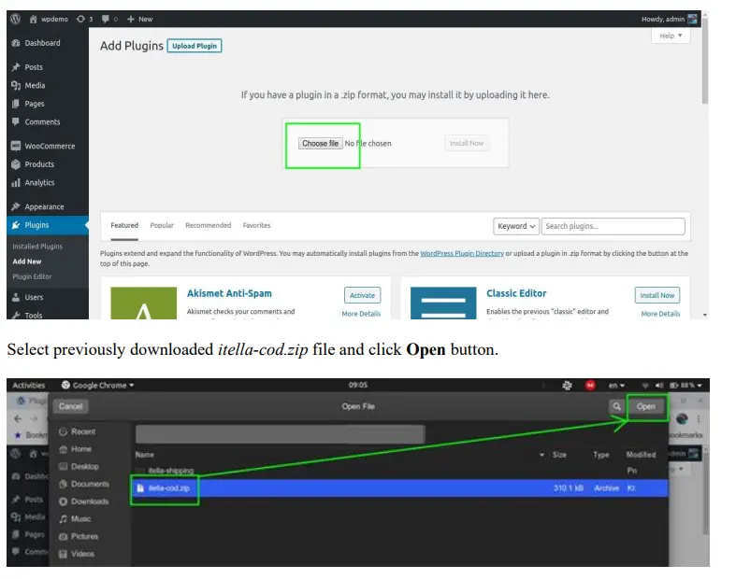
Task: Switch to the Popular tab
Action: coord(162,225)
